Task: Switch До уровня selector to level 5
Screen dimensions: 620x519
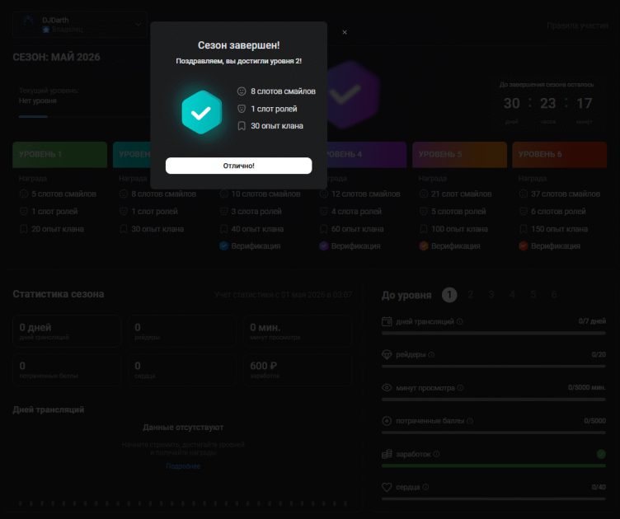Action: point(533,295)
